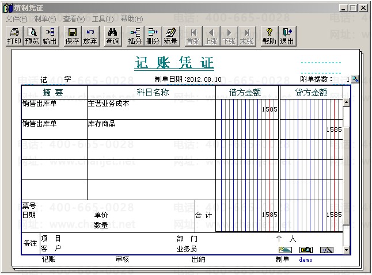This screenshot has width=372, height=275.
Task: Click the 科目名称 column header
Action: coord(153,92)
